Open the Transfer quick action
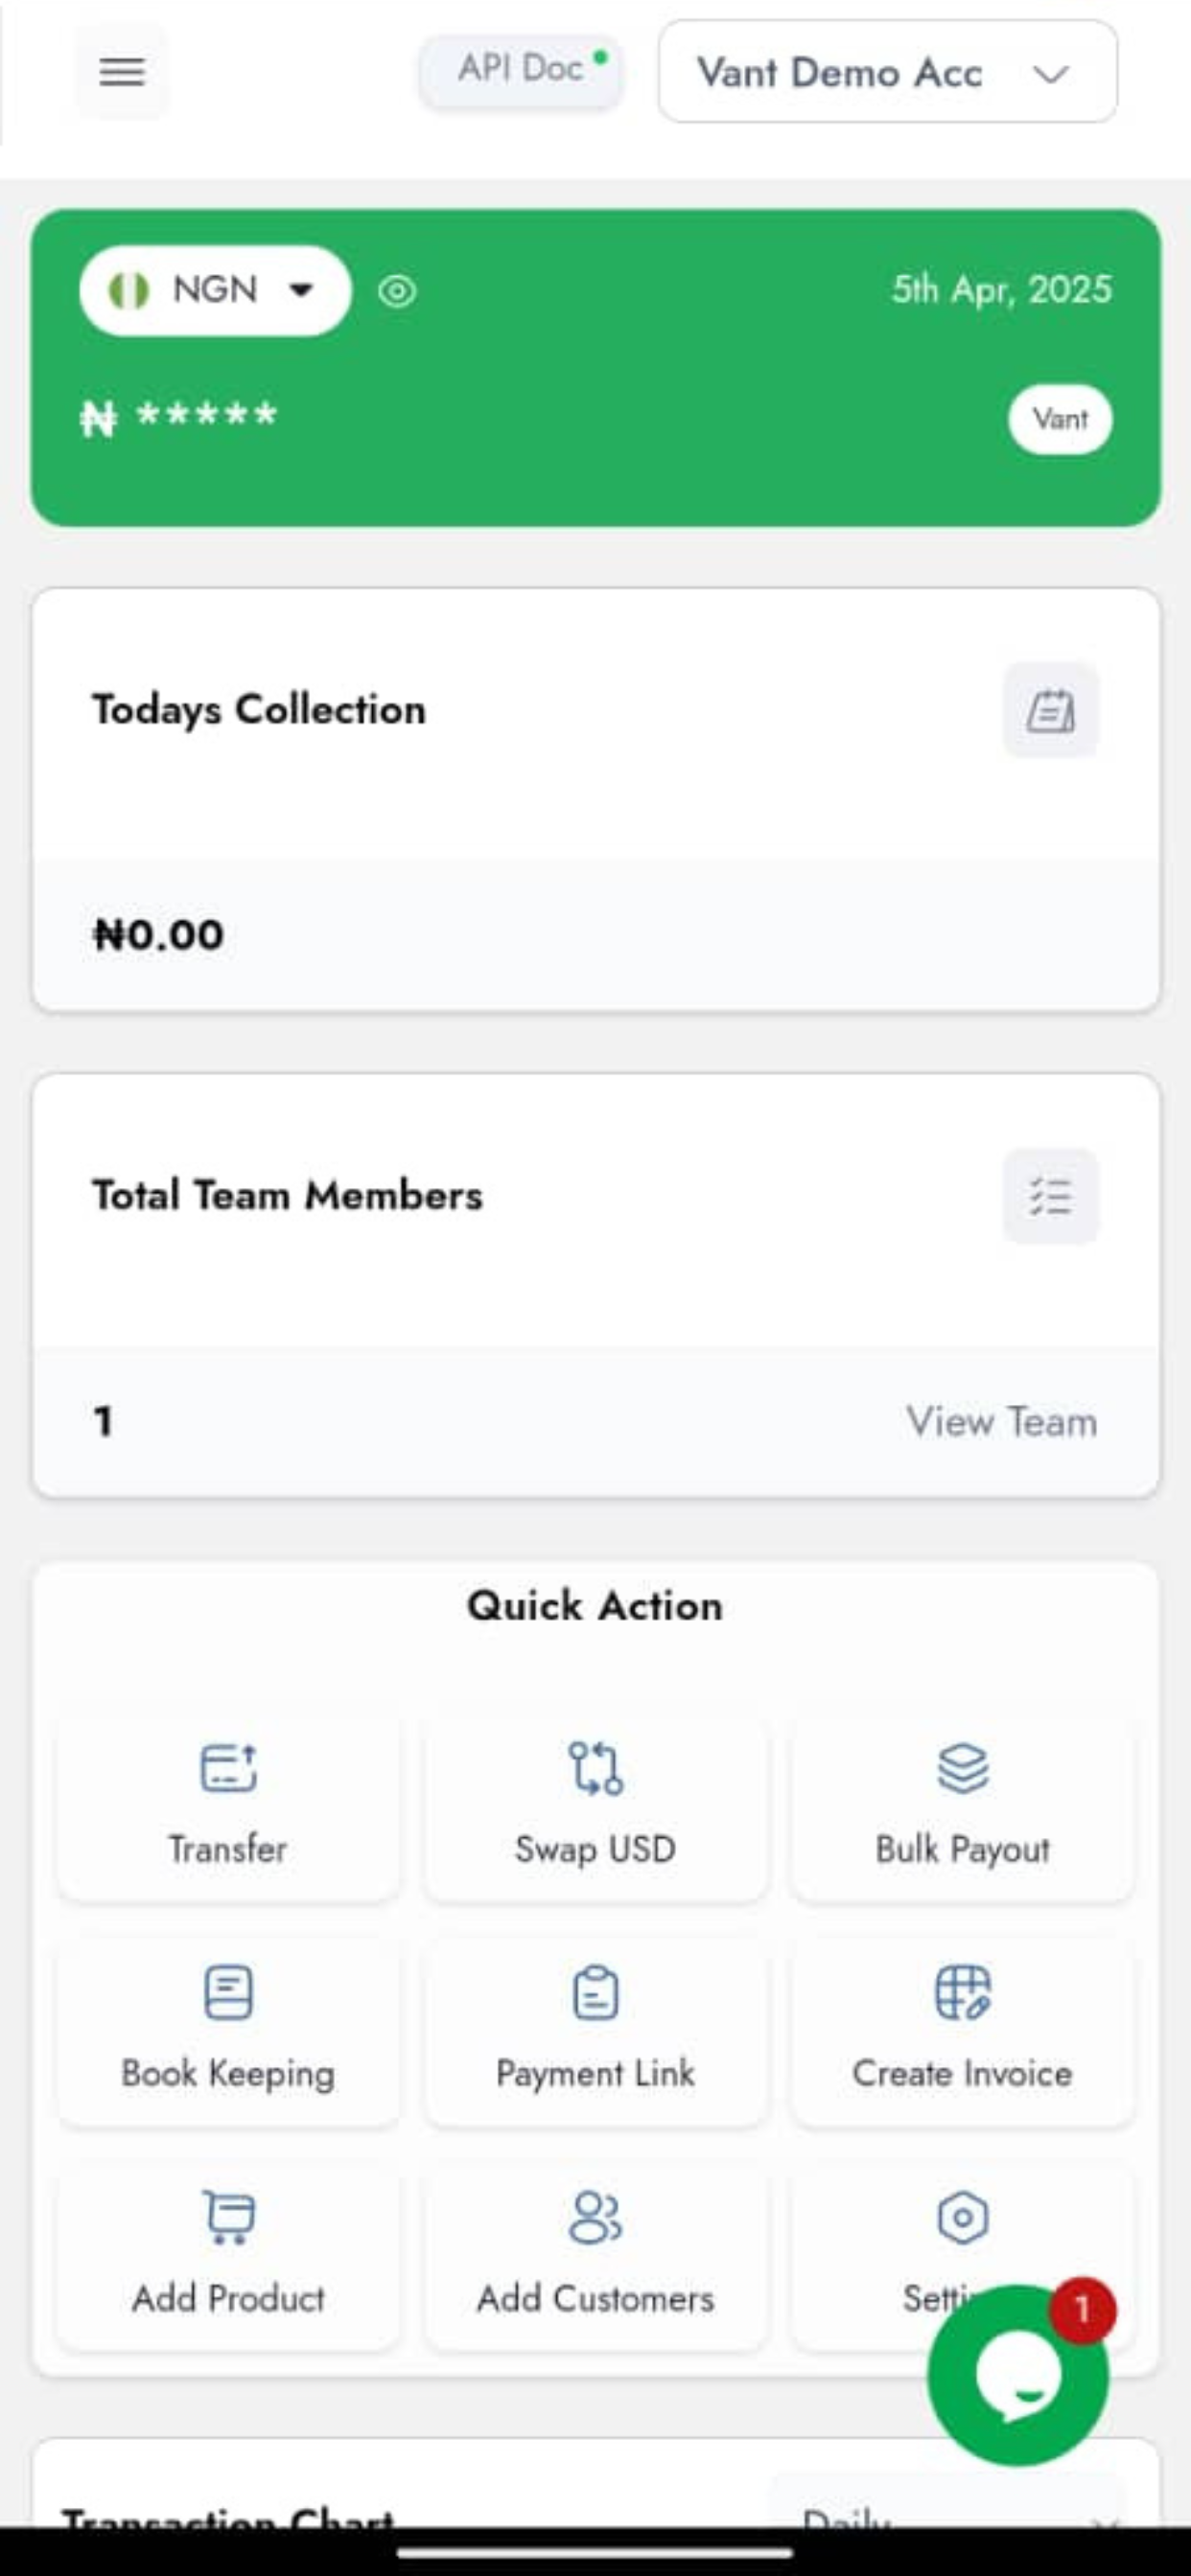The height and width of the screenshot is (2576, 1191). pos(228,1806)
